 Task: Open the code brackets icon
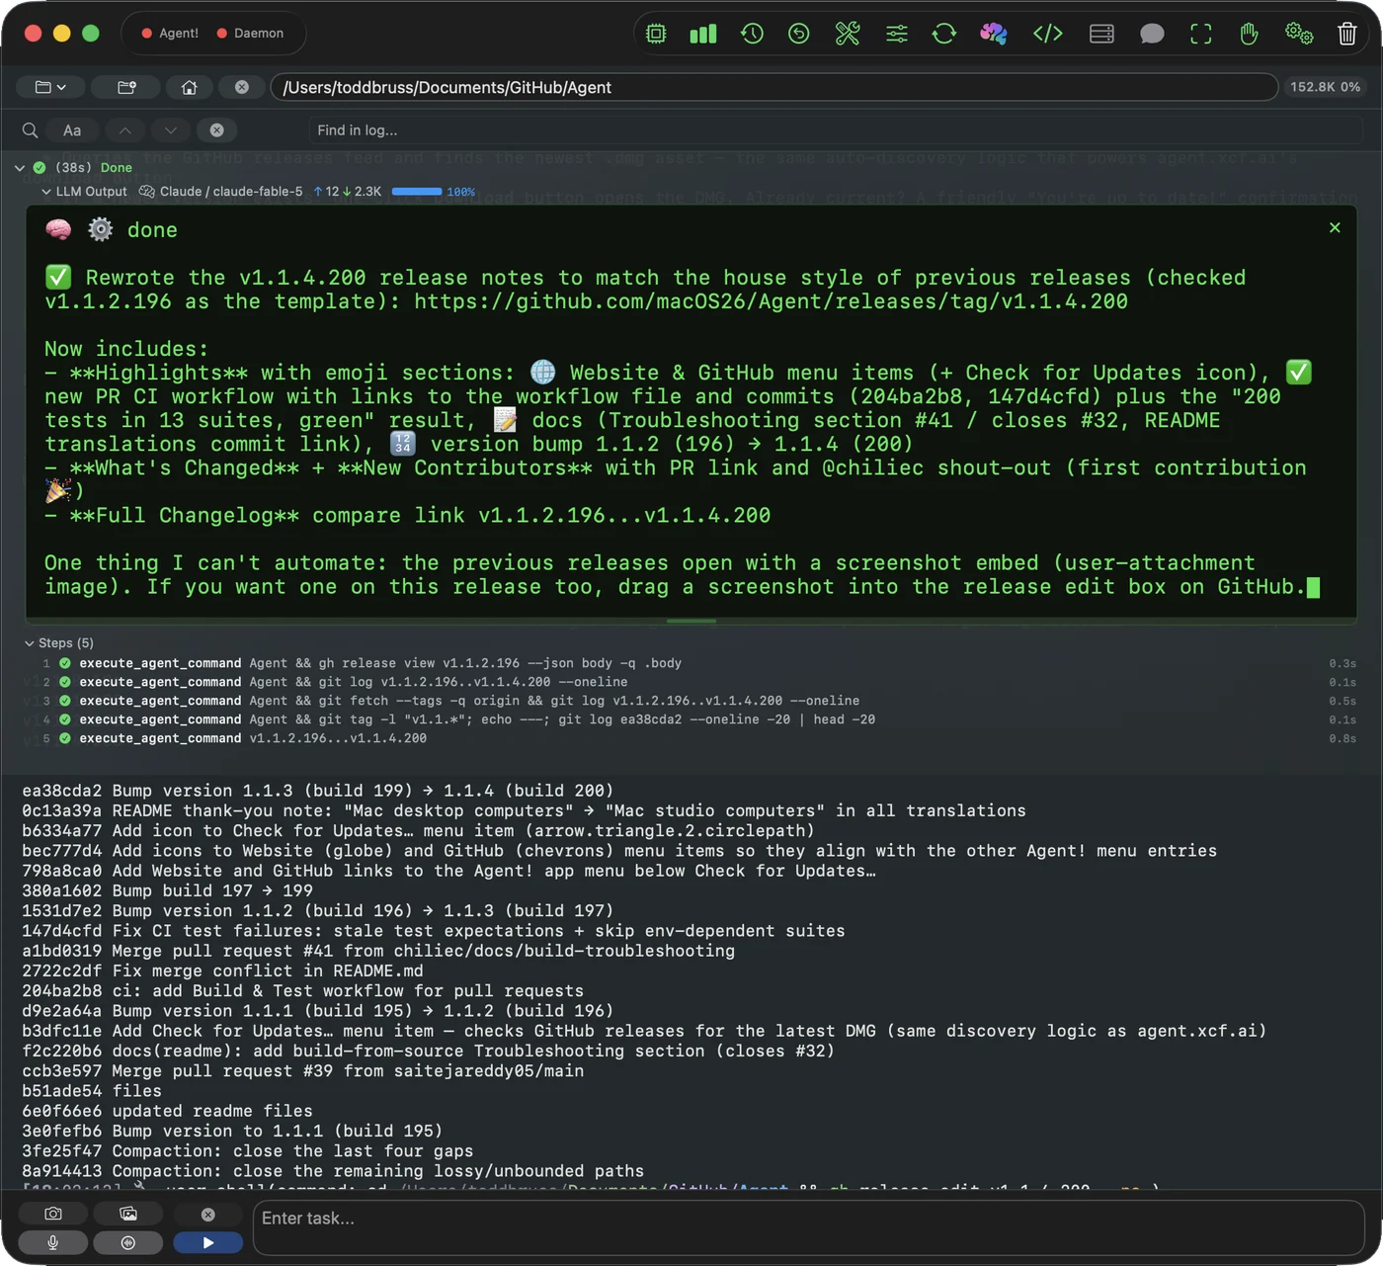(x=1048, y=34)
